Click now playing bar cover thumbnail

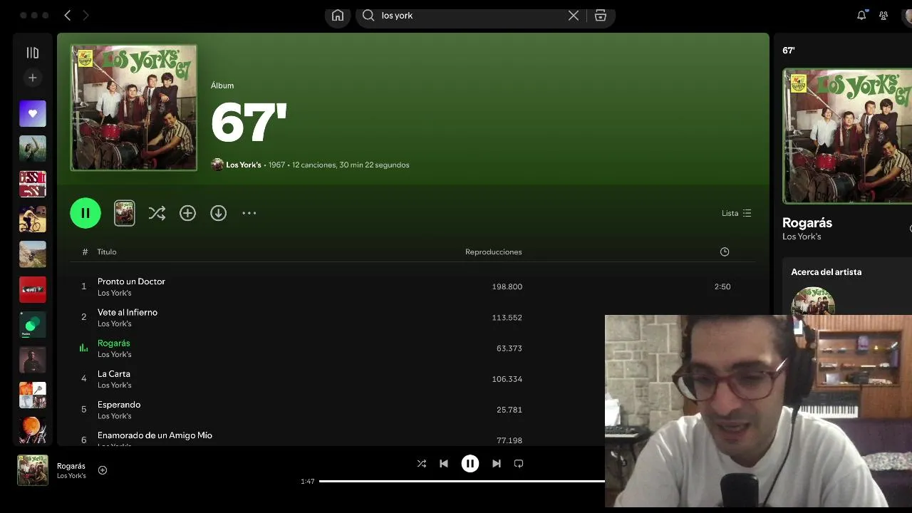[33, 470]
